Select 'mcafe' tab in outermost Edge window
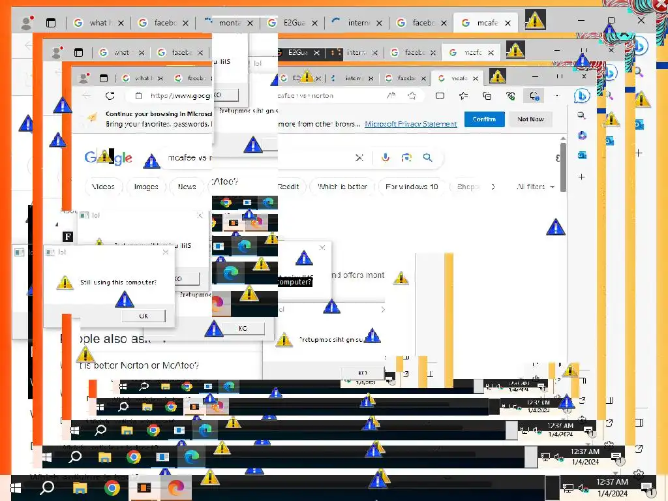The width and height of the screenshot is (668, 501). click(487, 23)
